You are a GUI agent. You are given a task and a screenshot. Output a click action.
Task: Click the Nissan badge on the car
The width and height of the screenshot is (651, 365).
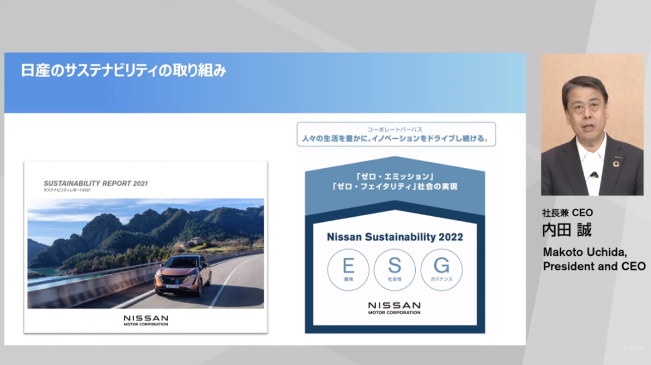point(172,279)
